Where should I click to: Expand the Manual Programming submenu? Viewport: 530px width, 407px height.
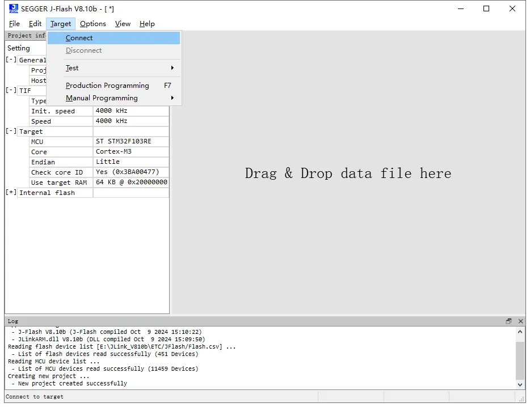pyautogui.click(x=113, y=98)
